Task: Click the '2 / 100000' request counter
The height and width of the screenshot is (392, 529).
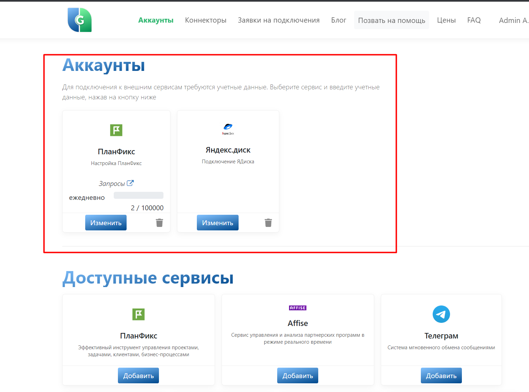Action: click(147, 208)
